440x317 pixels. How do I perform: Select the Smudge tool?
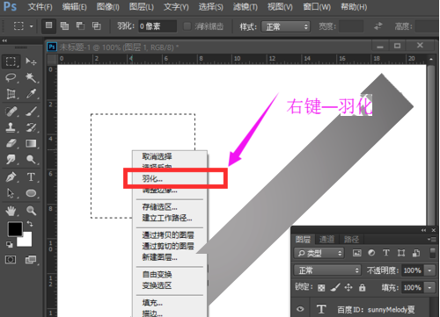click(x=11, y=159)
